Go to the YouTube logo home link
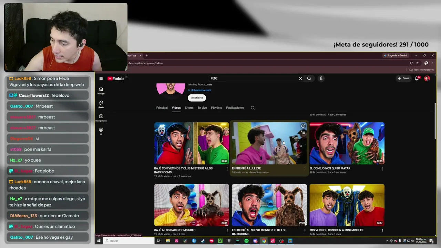441x248 pixels. [116, 79]
